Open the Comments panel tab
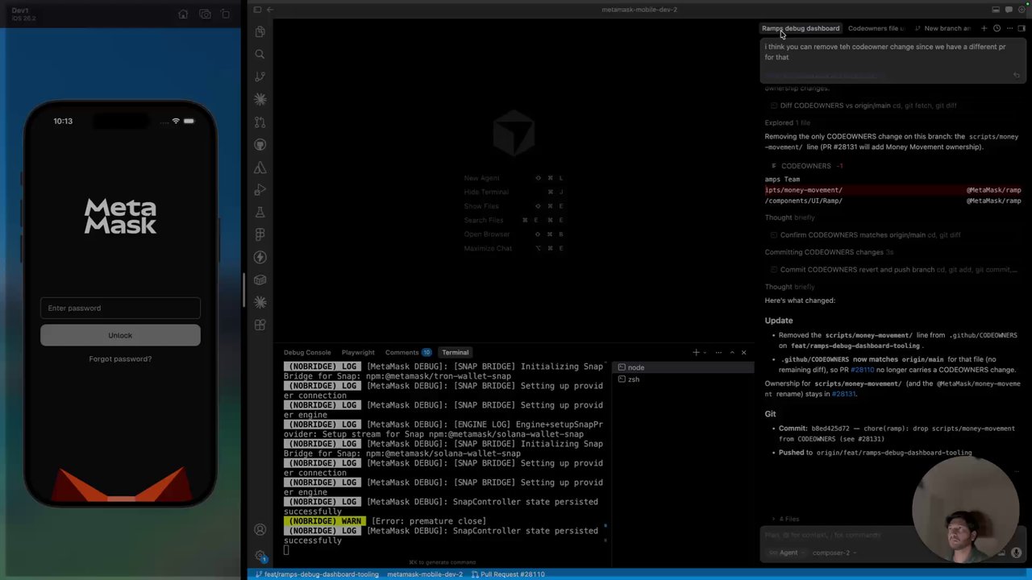The height and width of the screenshot is (580, 1032). coord(408,352)
